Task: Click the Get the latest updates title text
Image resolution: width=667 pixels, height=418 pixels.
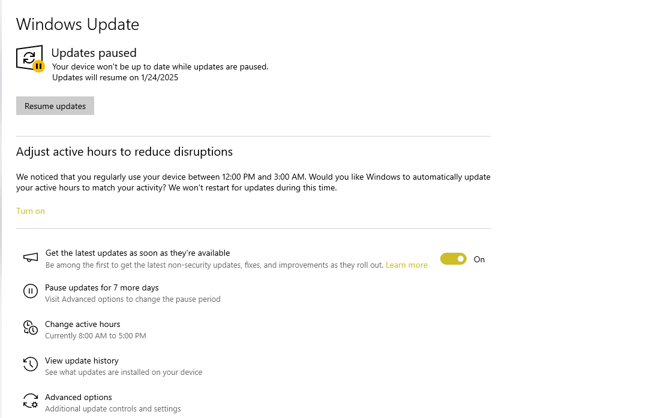Action: click(137, 253)
